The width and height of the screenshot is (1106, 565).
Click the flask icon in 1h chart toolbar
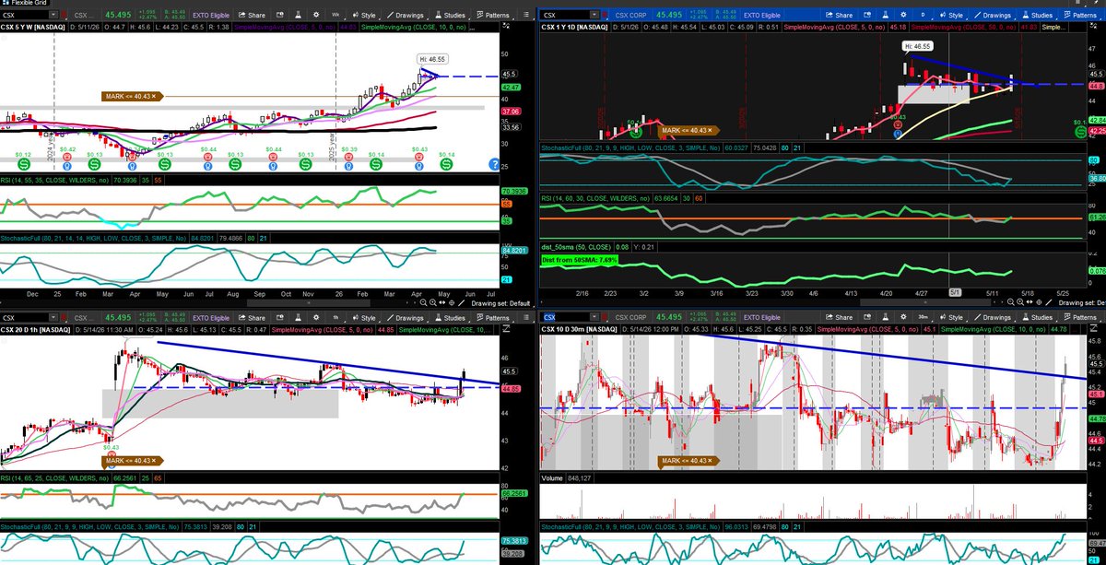click(x=299, y=318)
